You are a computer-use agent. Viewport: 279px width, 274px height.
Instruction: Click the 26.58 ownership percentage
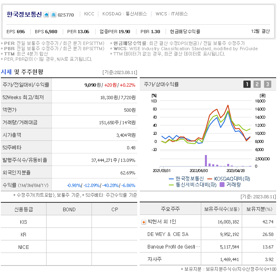[268, 234]
